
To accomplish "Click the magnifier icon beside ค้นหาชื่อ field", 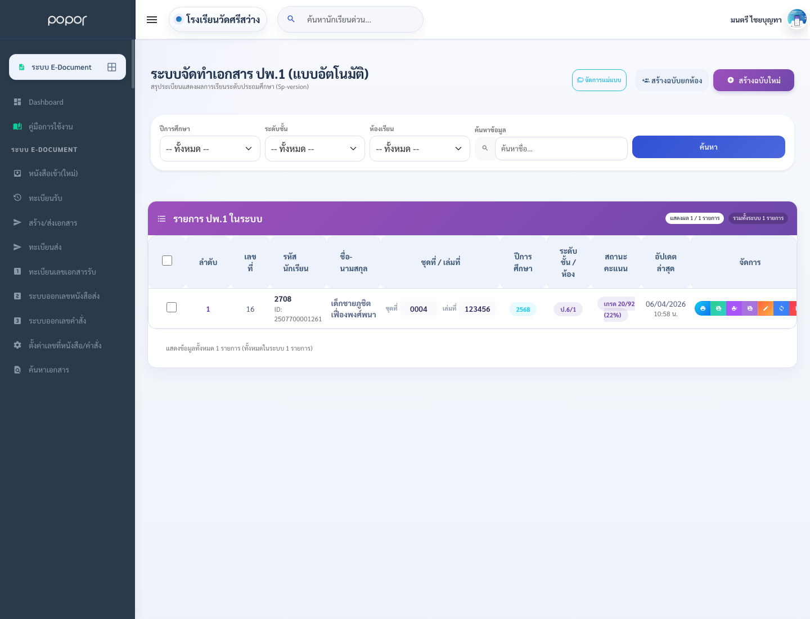I will [485, 149].
